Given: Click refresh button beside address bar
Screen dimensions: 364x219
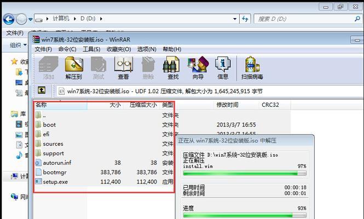Looking at the screenshot, I should [x=245, y=19].
